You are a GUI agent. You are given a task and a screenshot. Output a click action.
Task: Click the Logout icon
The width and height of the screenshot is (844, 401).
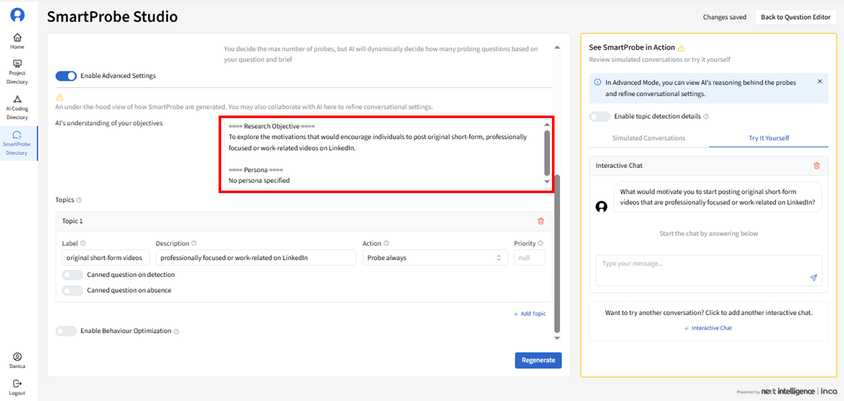click(17, 384)
